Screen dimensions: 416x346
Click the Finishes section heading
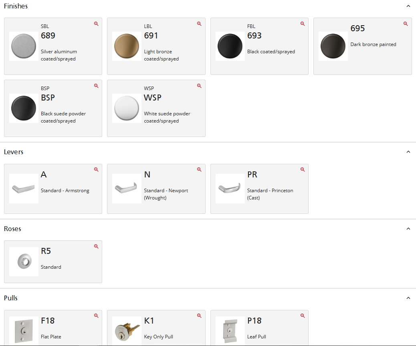point(16,6)
